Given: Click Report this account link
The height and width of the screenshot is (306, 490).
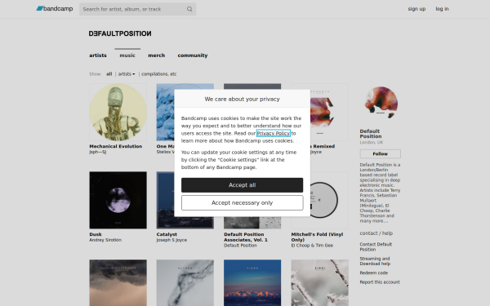Looking at the screenshot, I should pos(380,282).
